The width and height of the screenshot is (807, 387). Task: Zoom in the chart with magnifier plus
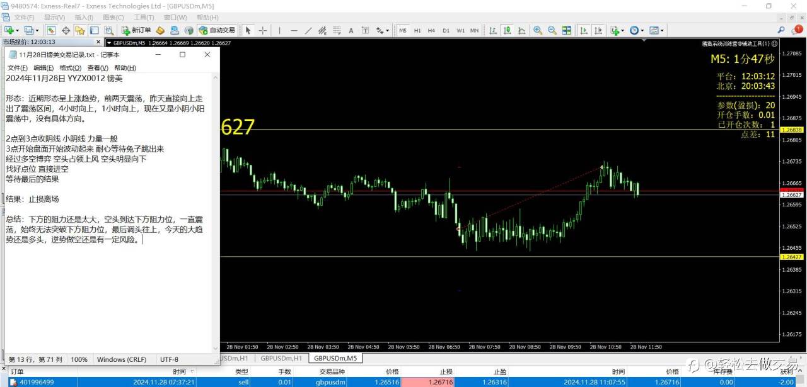(538, 30)
